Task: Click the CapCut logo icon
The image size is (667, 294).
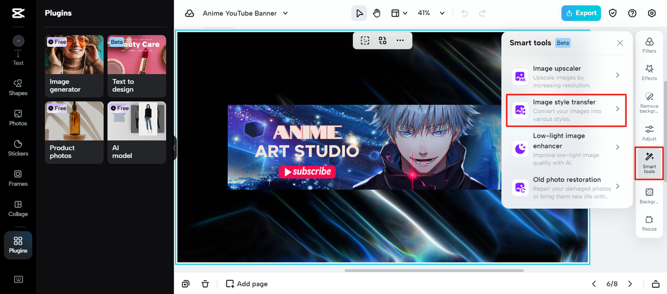Action: (x=18, y=14)
